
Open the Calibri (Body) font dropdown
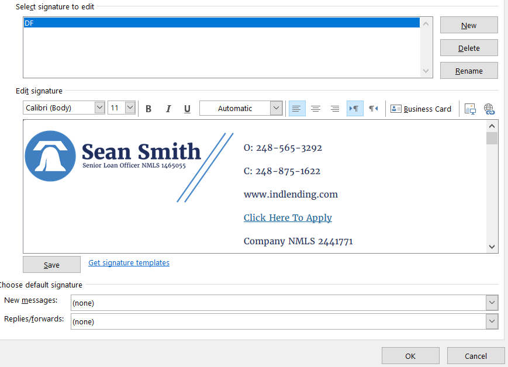(99, 108)
